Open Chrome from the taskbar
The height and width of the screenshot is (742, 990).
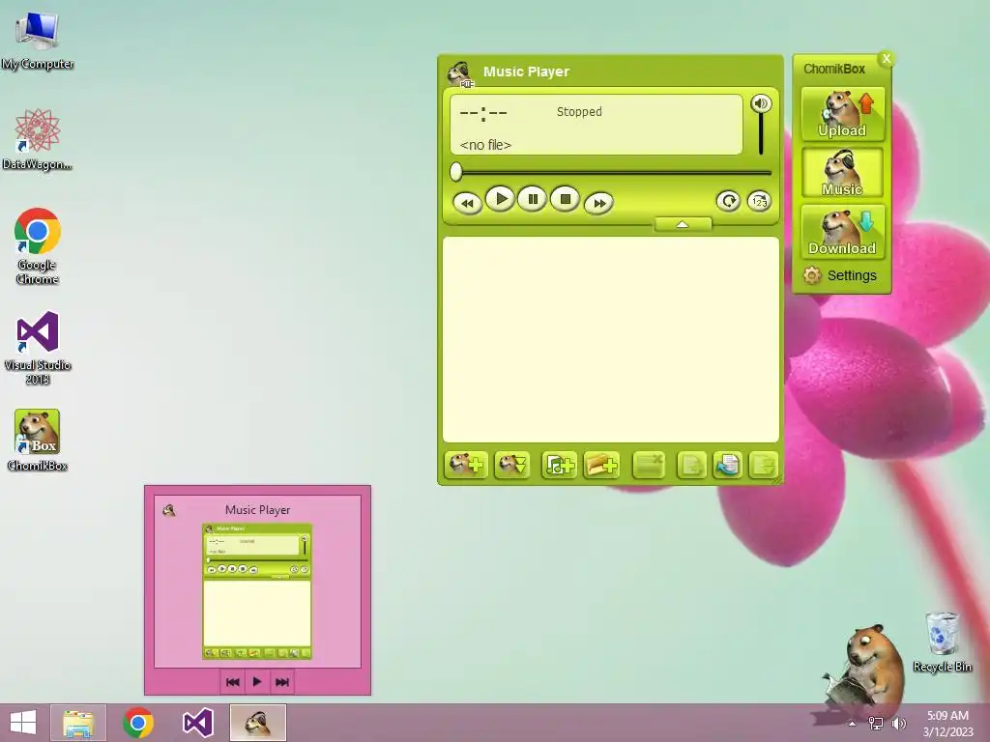[x=138, y=723]
